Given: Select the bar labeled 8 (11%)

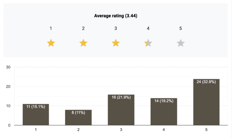Looking at the screenshot, I should point(79,118).
